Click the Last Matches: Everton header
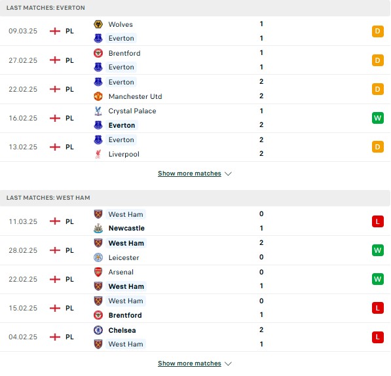Screen dimensions: 391x376 46,8
